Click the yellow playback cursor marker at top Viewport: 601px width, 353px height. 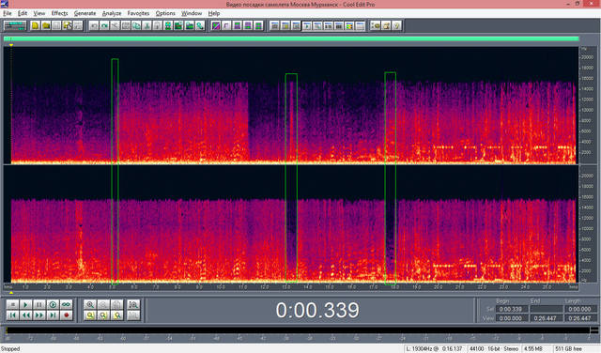tap(11, 45)
